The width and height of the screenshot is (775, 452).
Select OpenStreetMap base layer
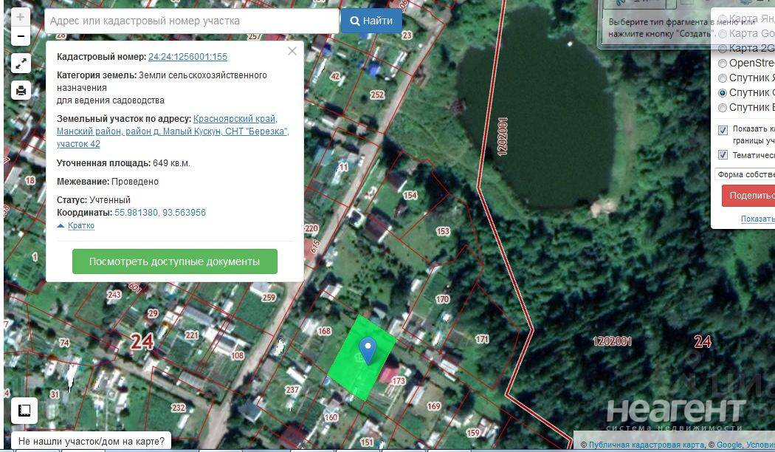[x=723, y=64]
